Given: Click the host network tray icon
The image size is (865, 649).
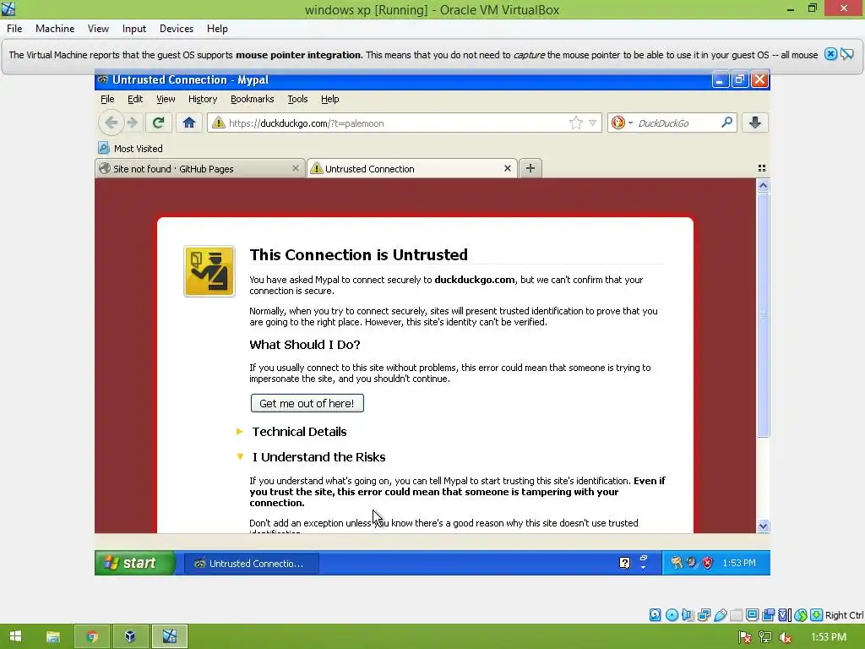Looking at the screenshot, I should click(x=764, y=637).
